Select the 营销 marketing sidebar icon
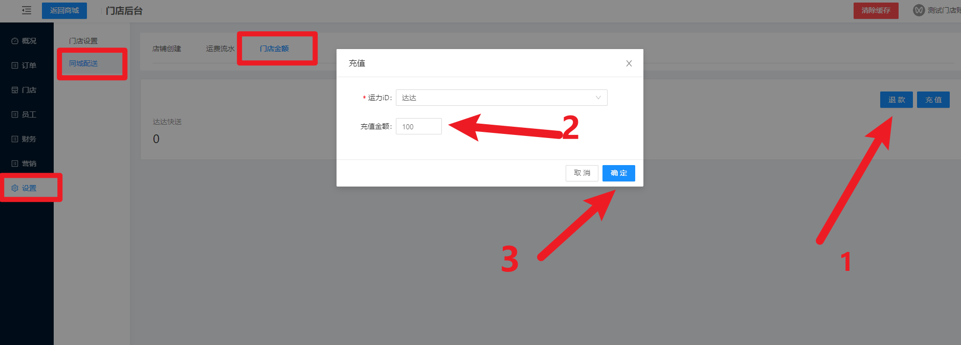The width and height of the screenshot is (961, 345). tap(15, 164)
